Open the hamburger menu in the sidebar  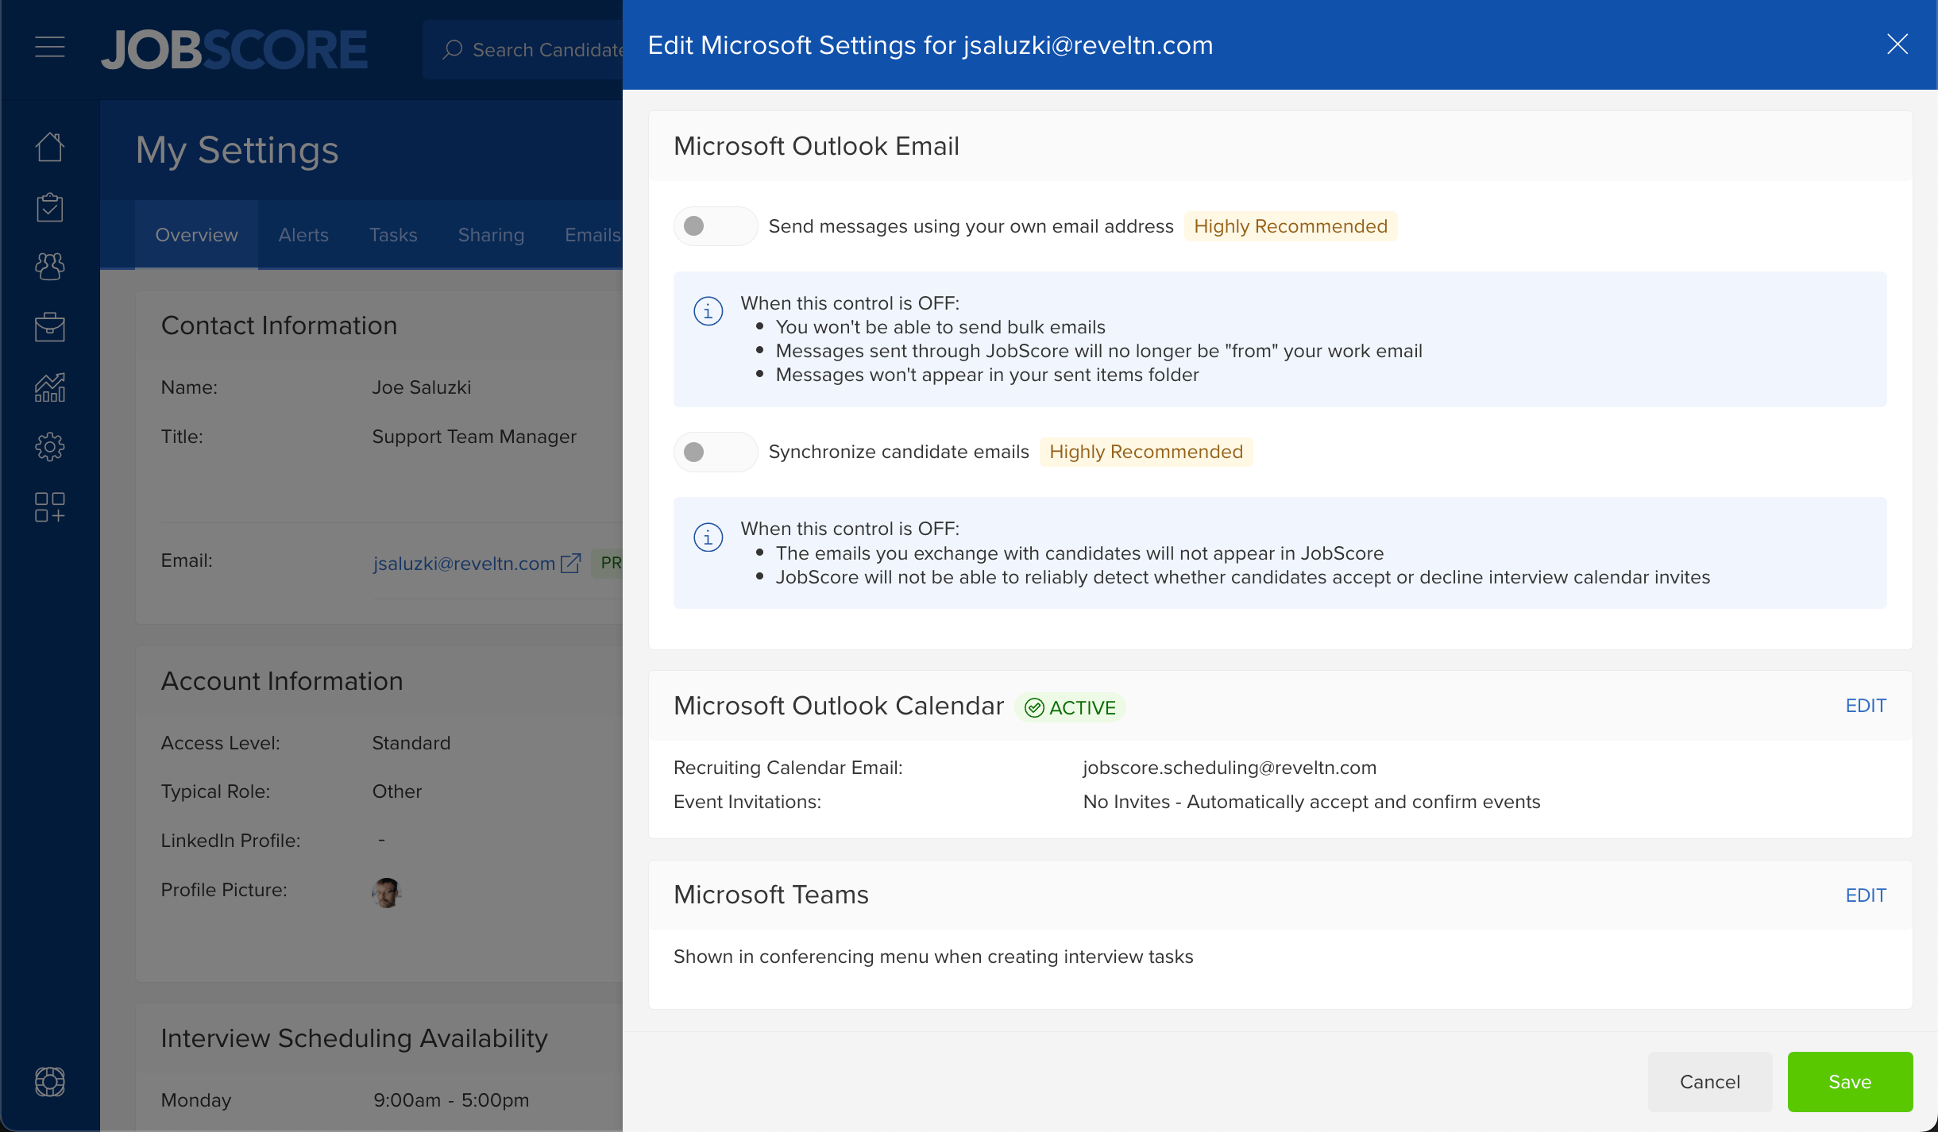pos(49,47)
